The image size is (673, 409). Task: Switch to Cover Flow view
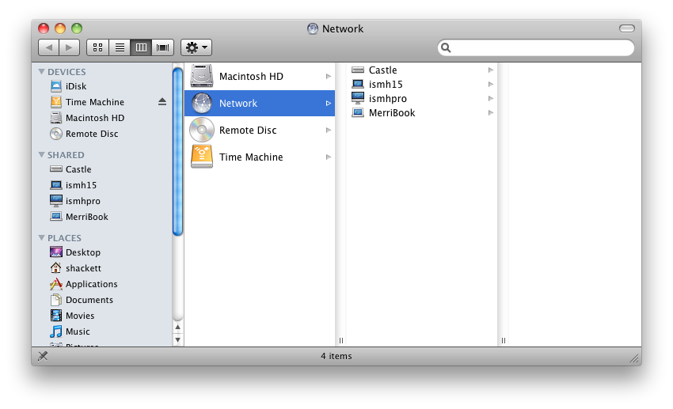[162, 47]
